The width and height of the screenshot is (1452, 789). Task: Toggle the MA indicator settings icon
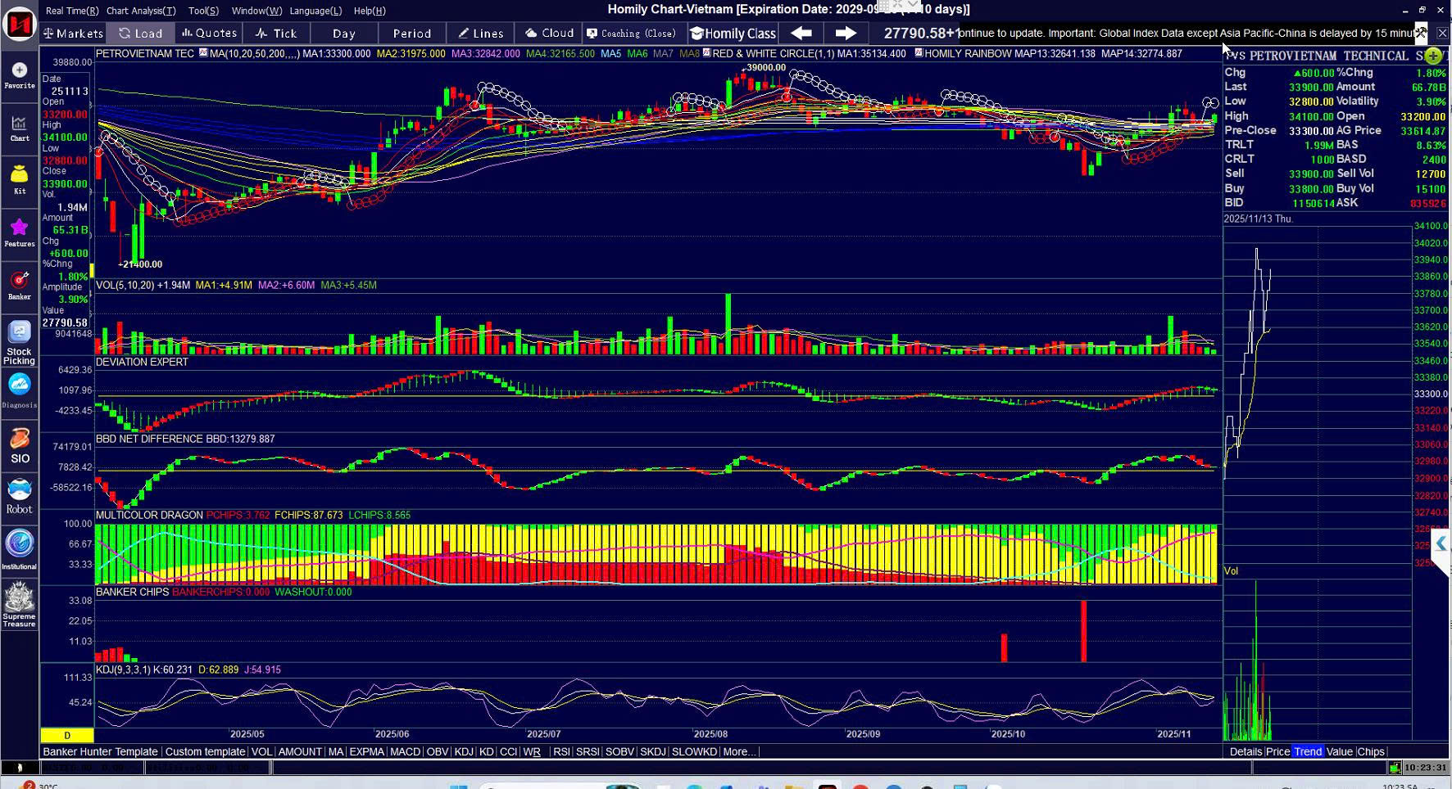(203, 53)
